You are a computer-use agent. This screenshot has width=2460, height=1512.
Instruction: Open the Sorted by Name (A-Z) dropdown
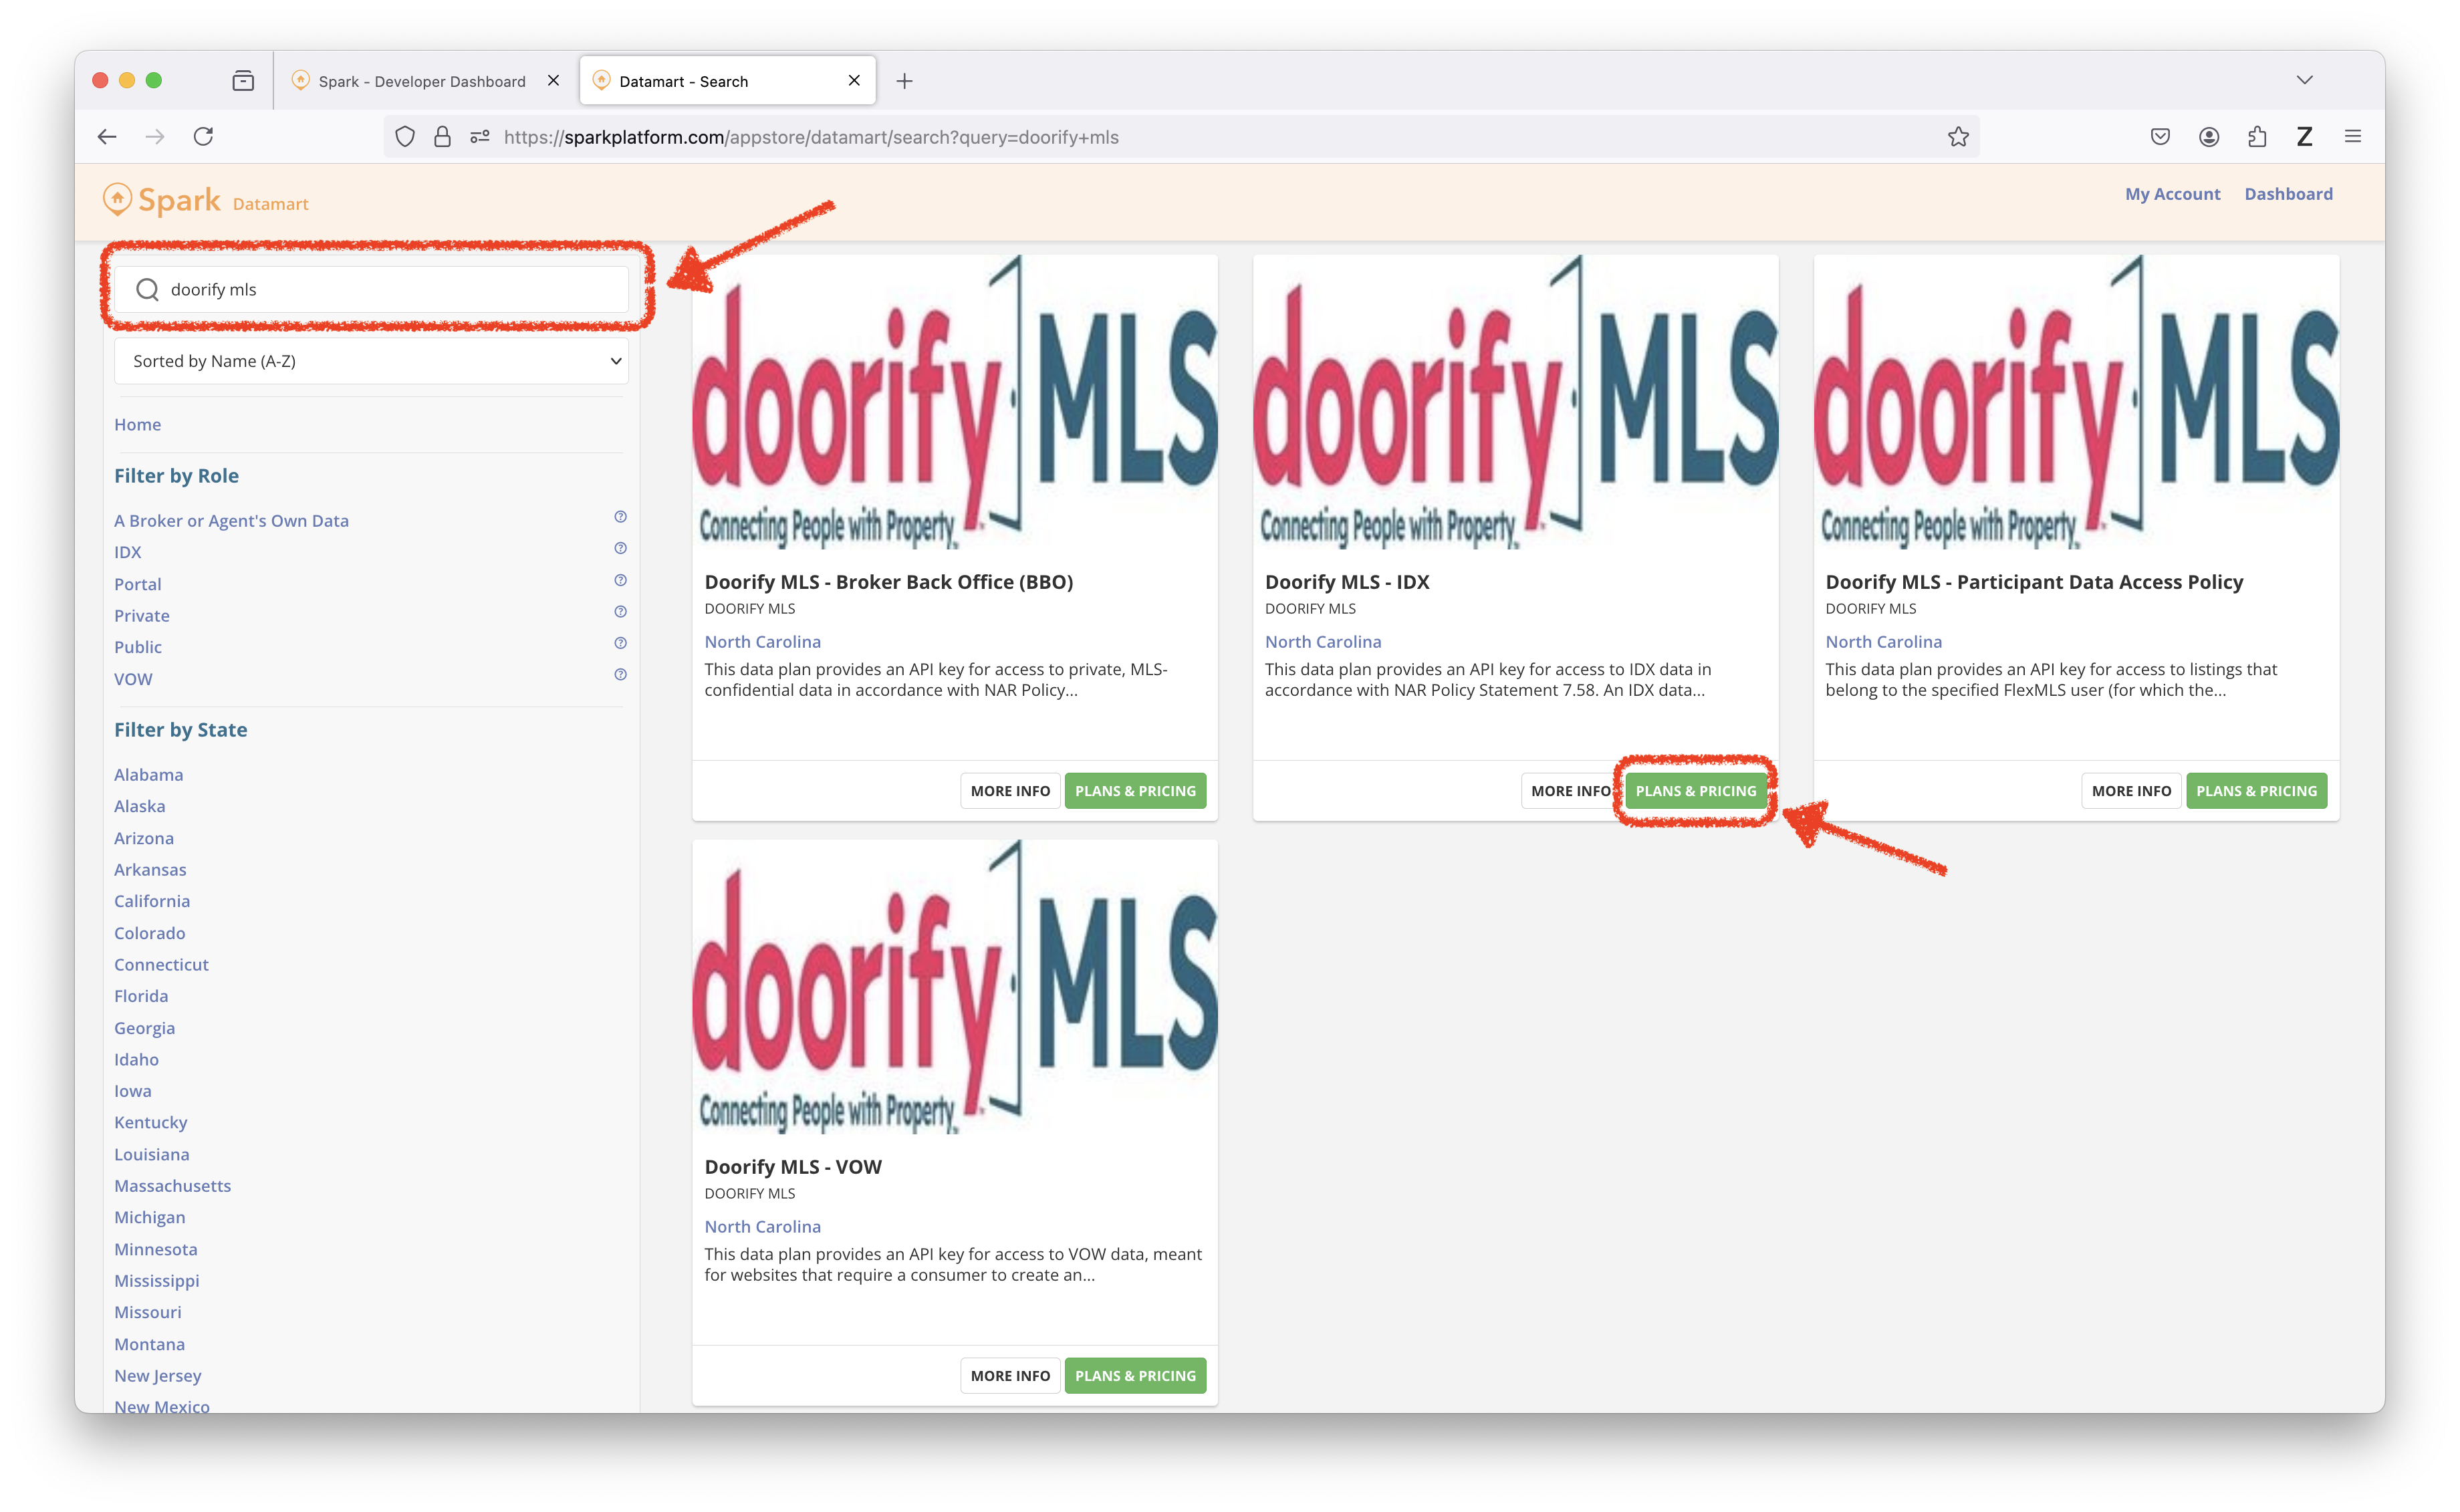coord(371,361)
